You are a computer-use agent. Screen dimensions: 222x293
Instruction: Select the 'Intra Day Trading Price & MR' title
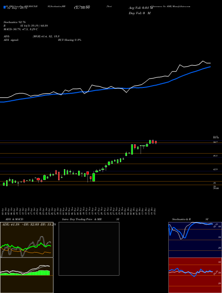tap(82, 219)
